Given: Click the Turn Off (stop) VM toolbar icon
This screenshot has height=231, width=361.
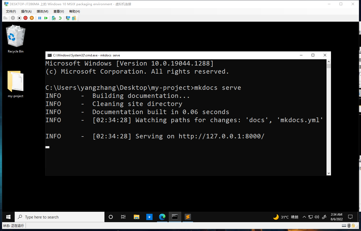Looking at the screenshot, I should click(19, 18).
